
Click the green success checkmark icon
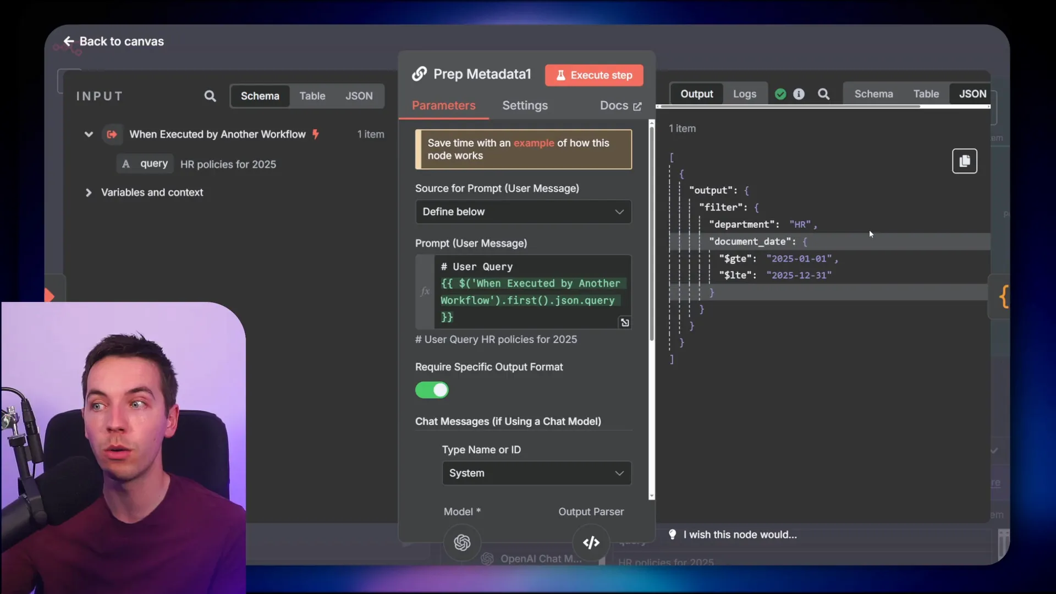[x=780, y=94]
